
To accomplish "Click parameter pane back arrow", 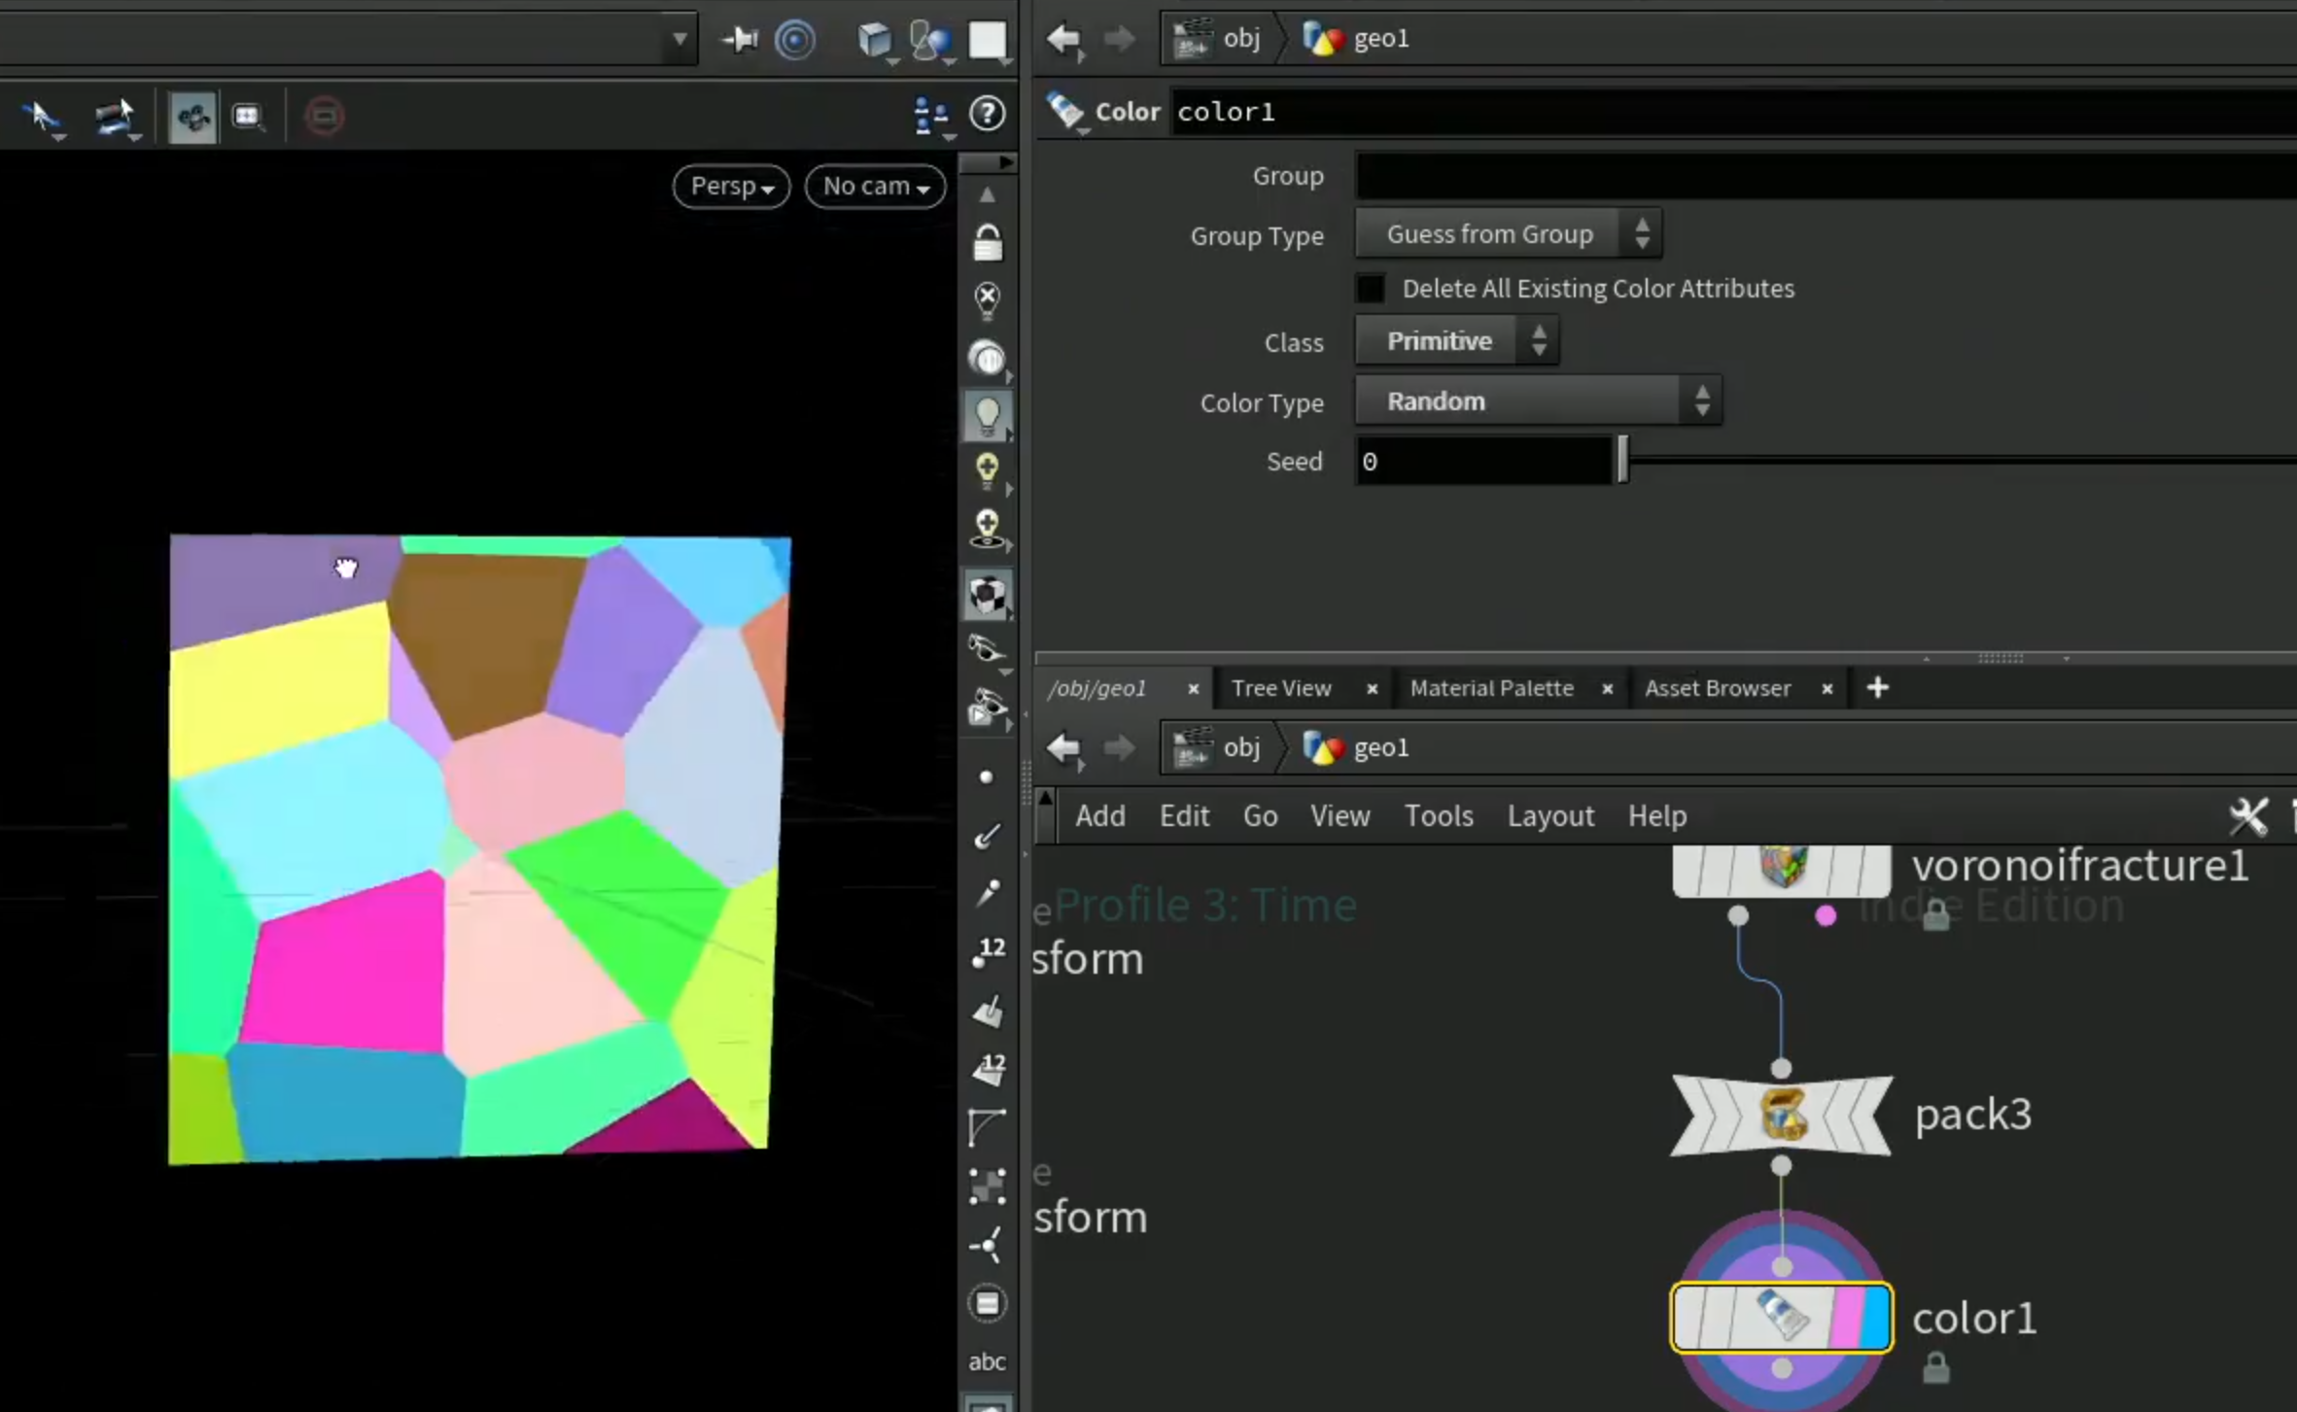I will (x=1063, y=39).
